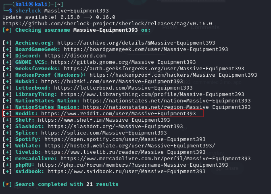
Task: Click the sherlock command in the prompt
Action: click(28, 11)
